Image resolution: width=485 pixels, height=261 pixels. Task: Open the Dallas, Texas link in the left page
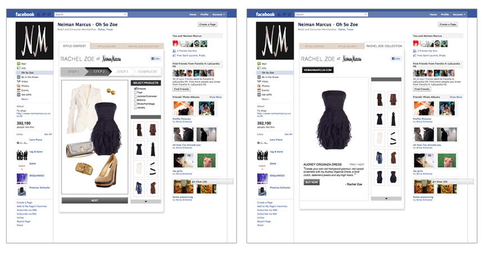[x=105, y=30]
